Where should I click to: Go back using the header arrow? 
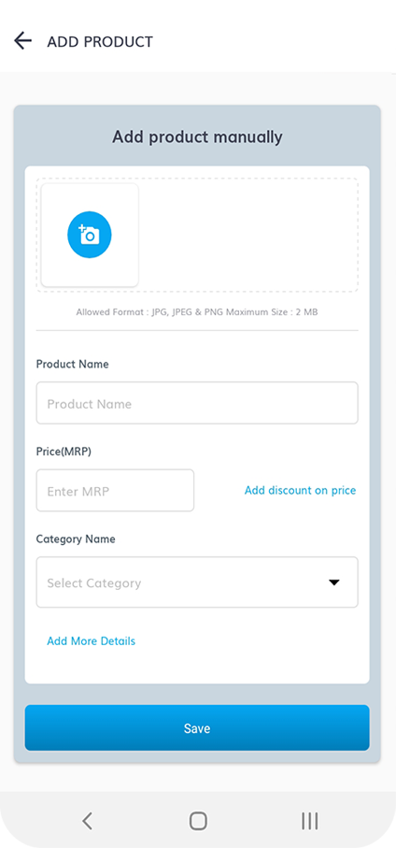[22, 40]
